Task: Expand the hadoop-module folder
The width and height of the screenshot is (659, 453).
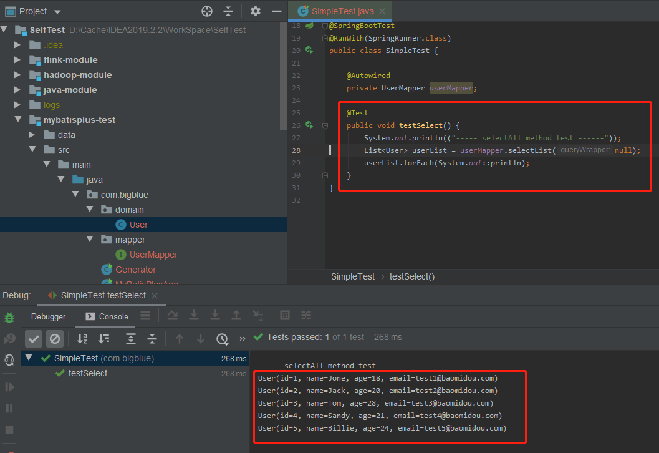Action: (x=17, y=75)
